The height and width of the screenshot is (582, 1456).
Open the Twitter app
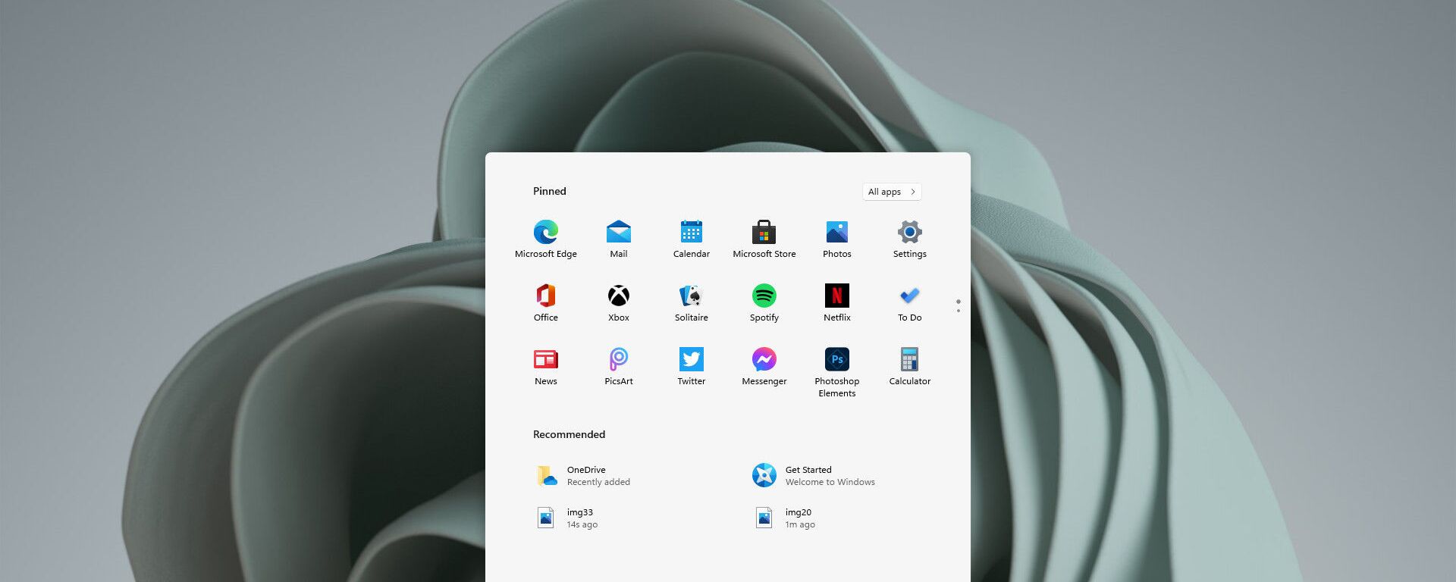click(691, 366)
